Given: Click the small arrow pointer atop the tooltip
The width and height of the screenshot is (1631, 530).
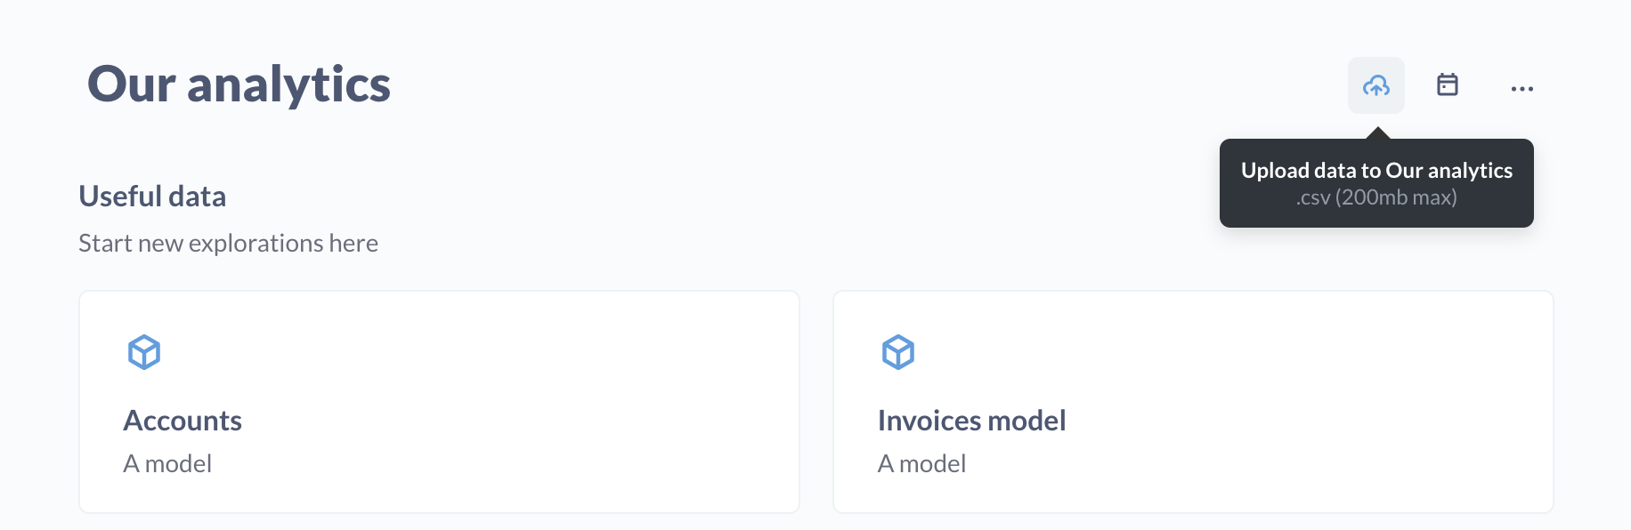Looking at the screenshot, I should pos(1377,133).
